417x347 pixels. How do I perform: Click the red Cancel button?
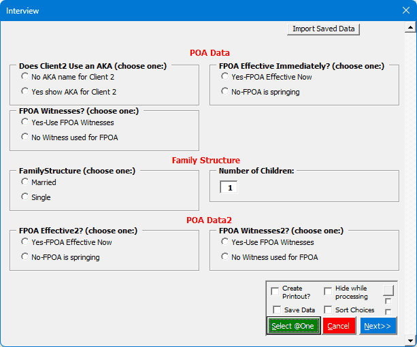339,326
